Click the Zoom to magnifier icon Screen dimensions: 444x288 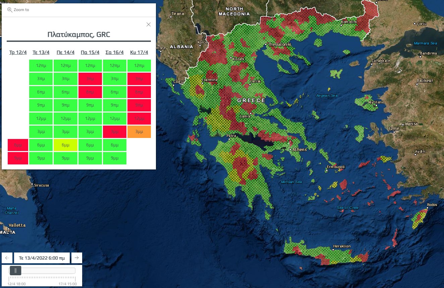click(9, 10)
